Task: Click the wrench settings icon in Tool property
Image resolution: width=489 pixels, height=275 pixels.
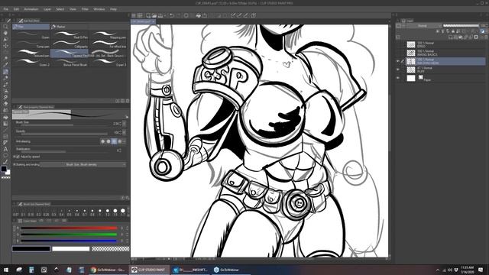Action: coord(128,198)
